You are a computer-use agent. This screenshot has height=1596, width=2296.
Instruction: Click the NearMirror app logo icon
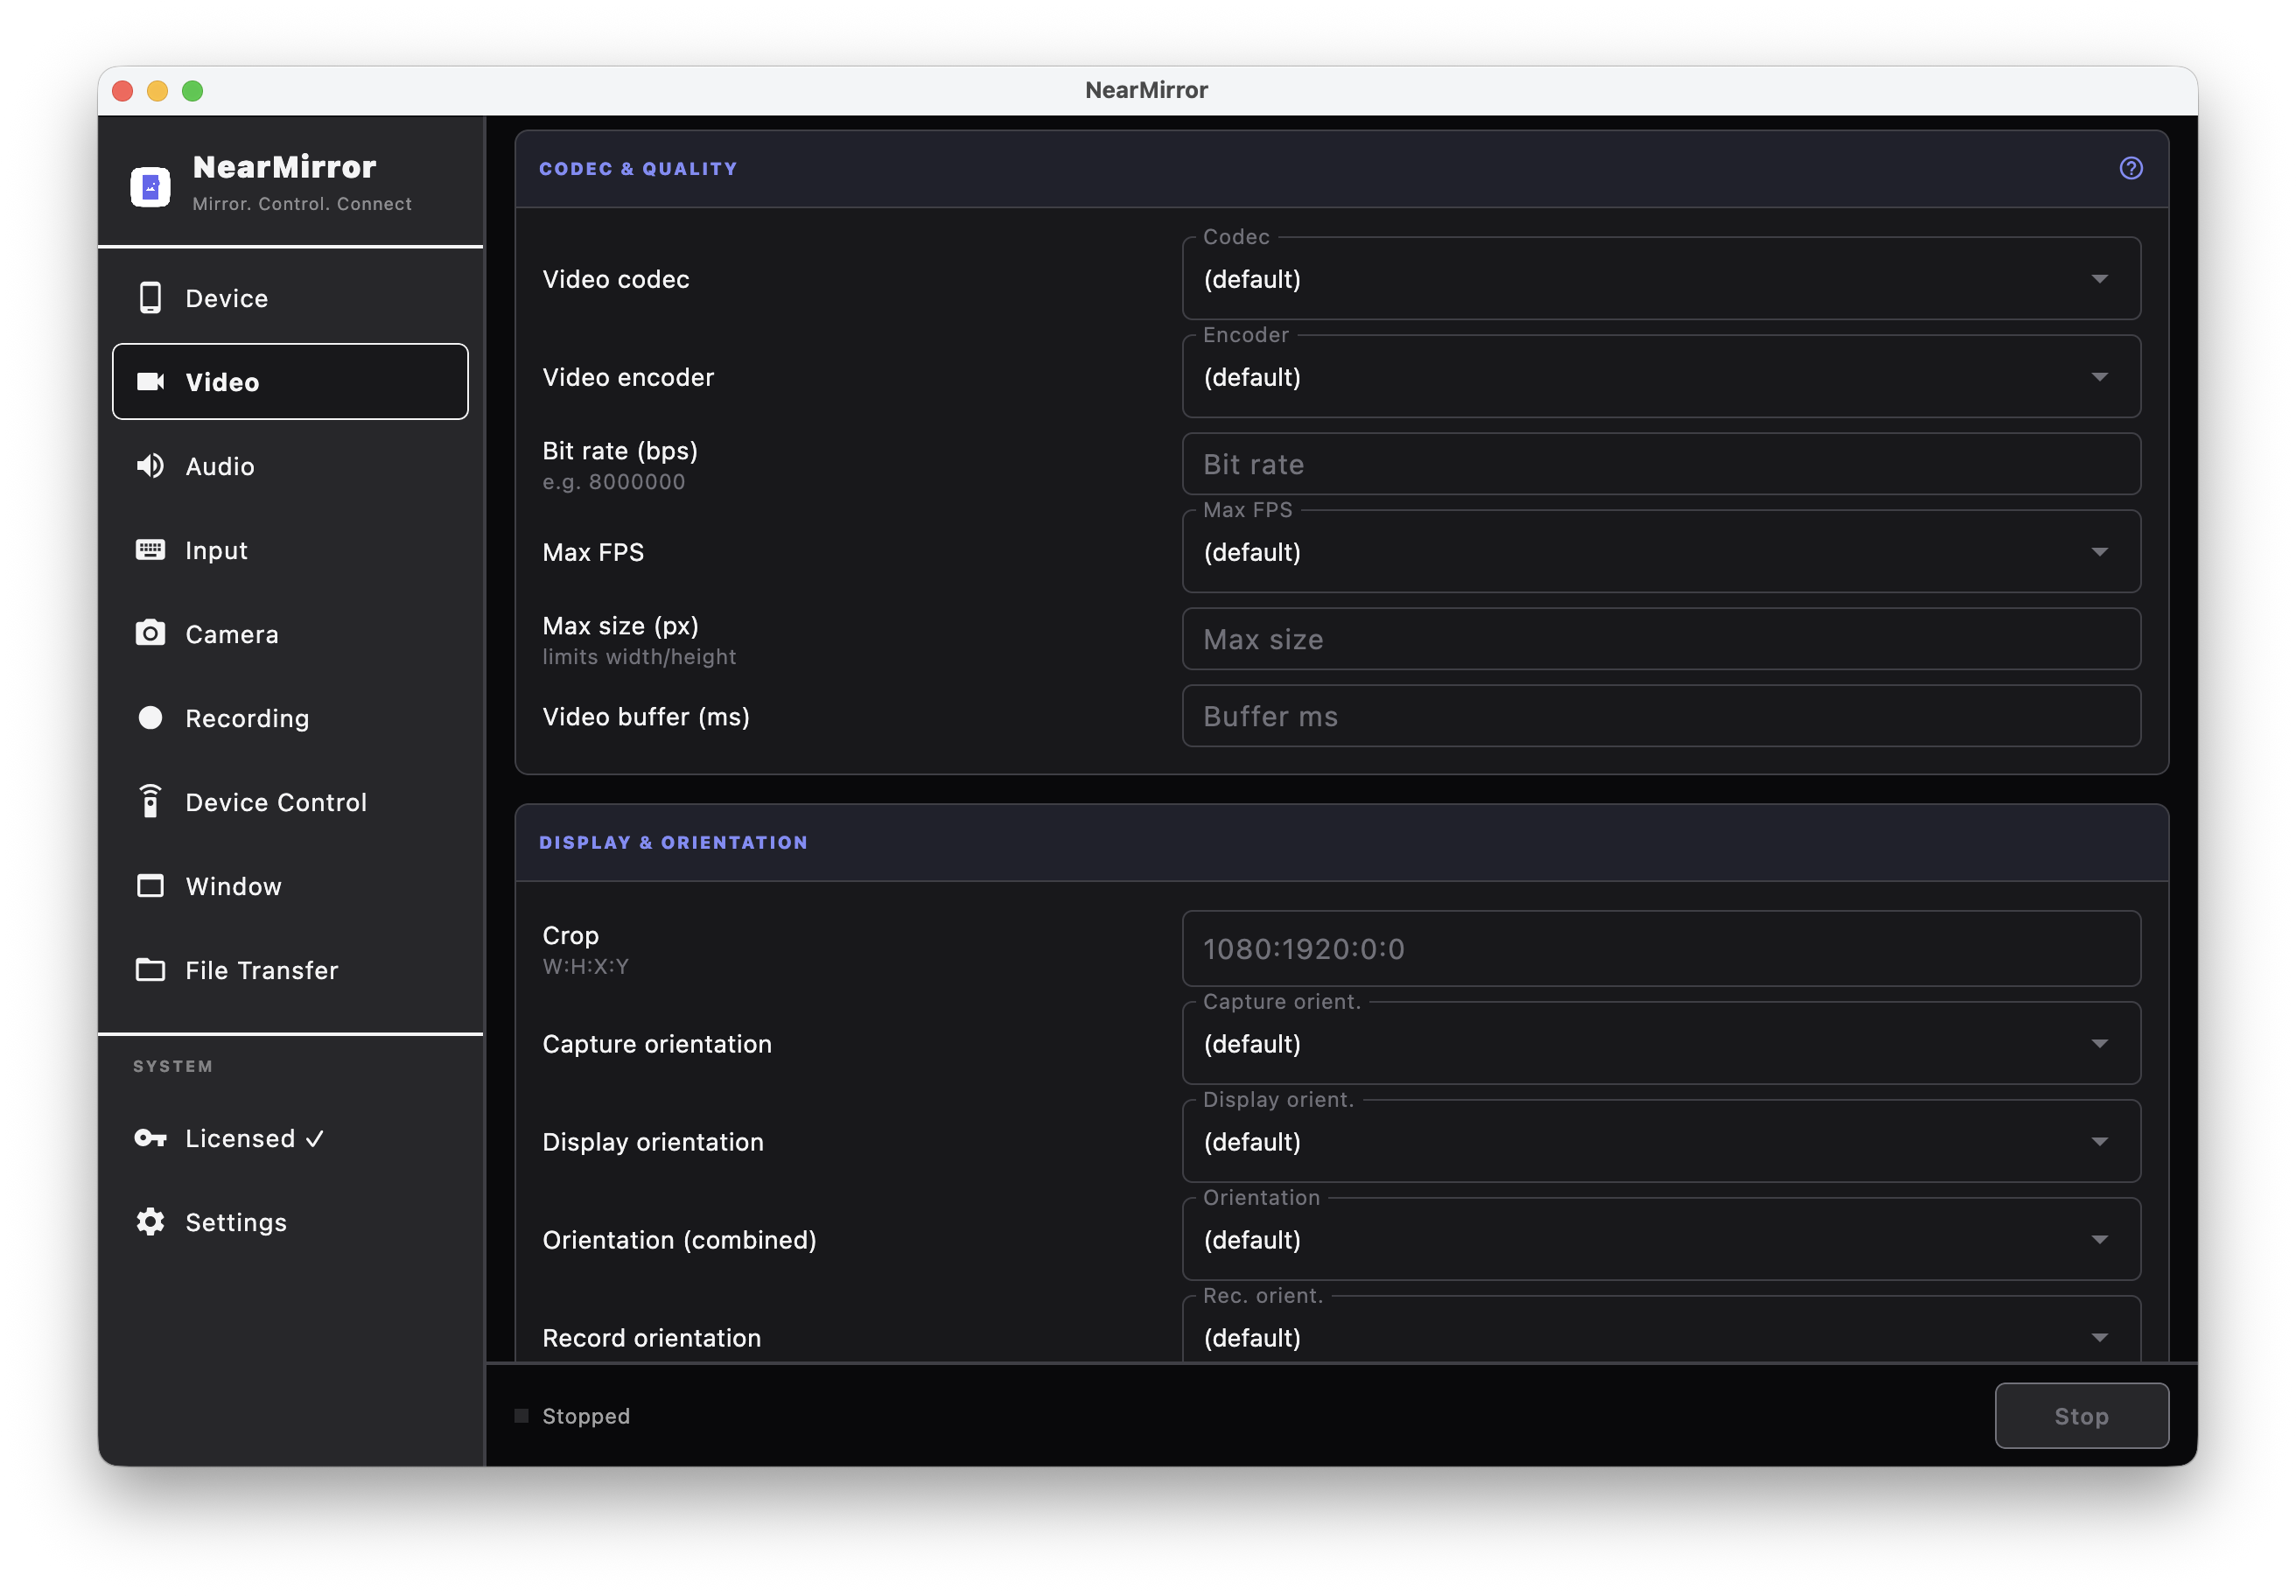pos(150,186)
